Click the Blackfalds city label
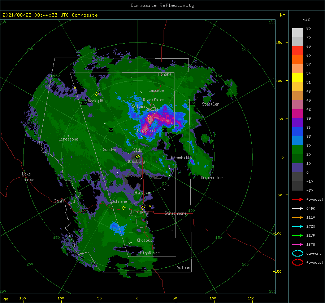This screenshot has width=325, height=303. coord(153,100)
